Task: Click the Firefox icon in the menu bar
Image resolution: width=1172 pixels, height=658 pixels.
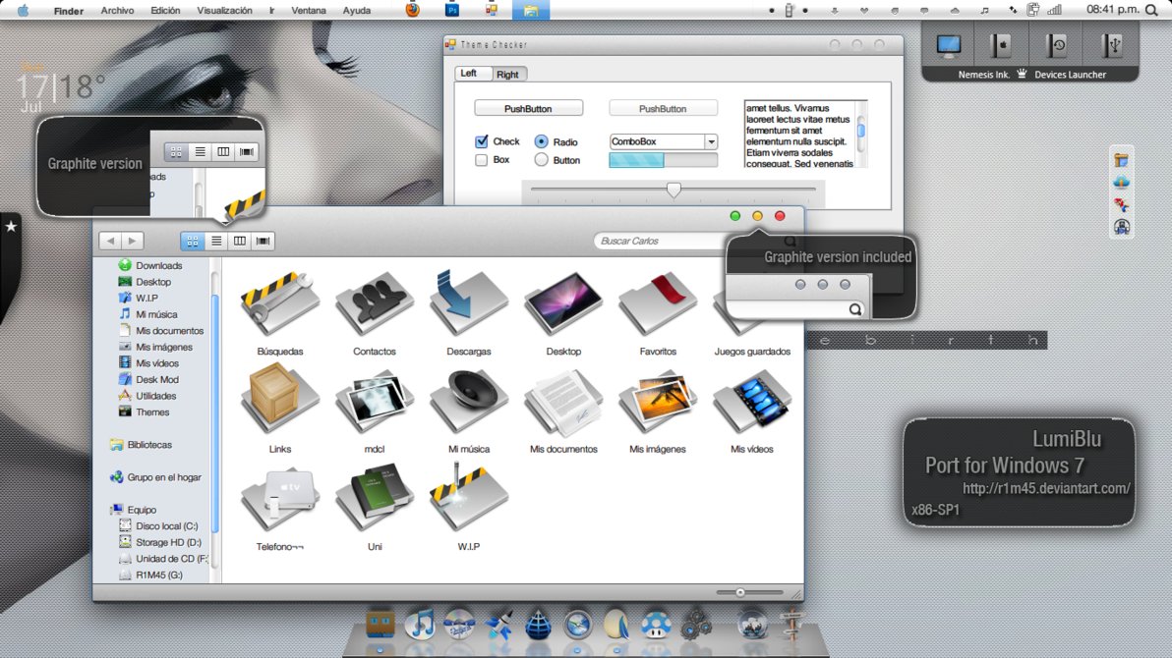Action: pos(412,10)
